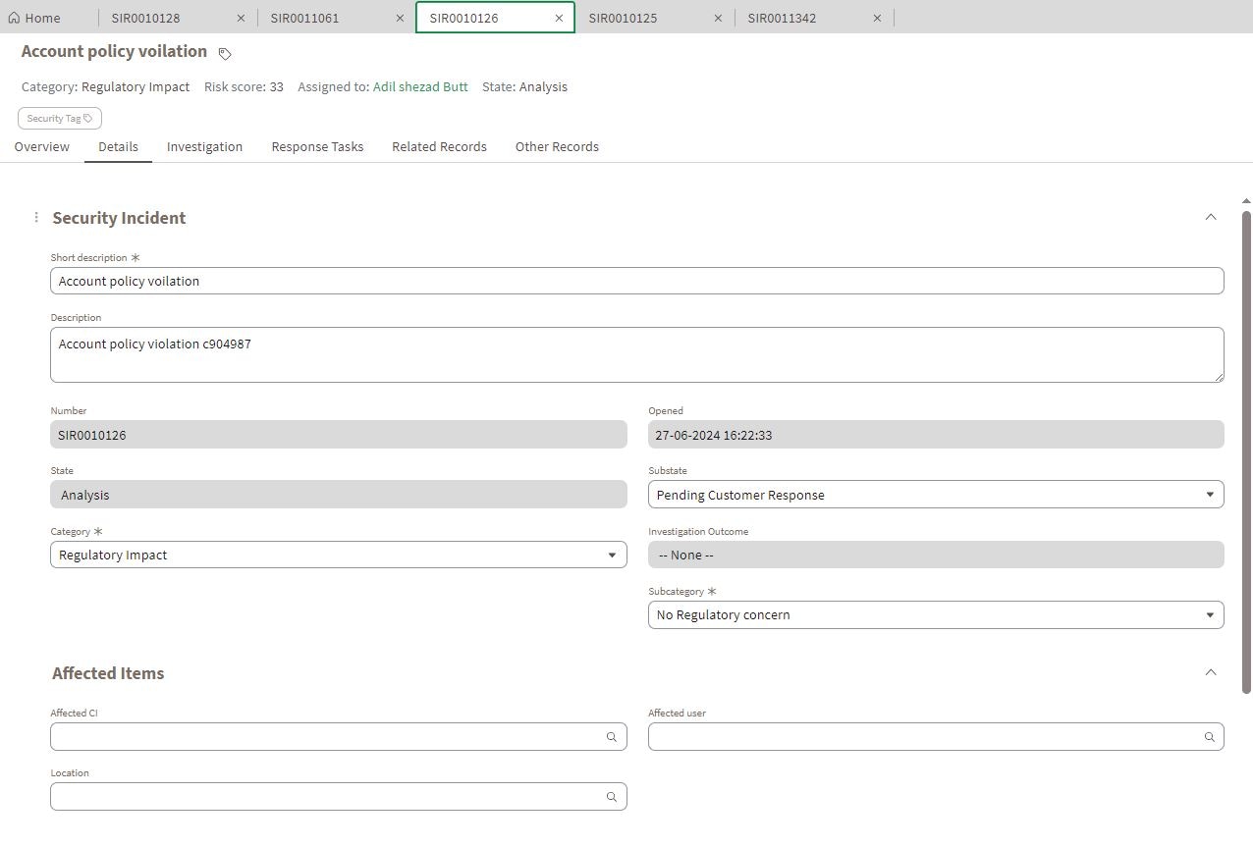Open the Subcategory dropdown

pos(936,614)
